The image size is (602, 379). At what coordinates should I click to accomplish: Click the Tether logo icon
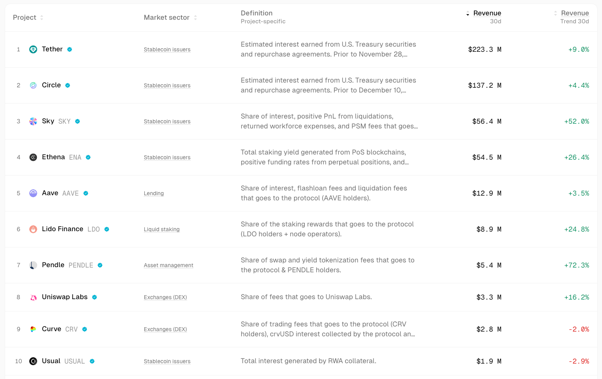pyautogui.click(x=33, y=49)
